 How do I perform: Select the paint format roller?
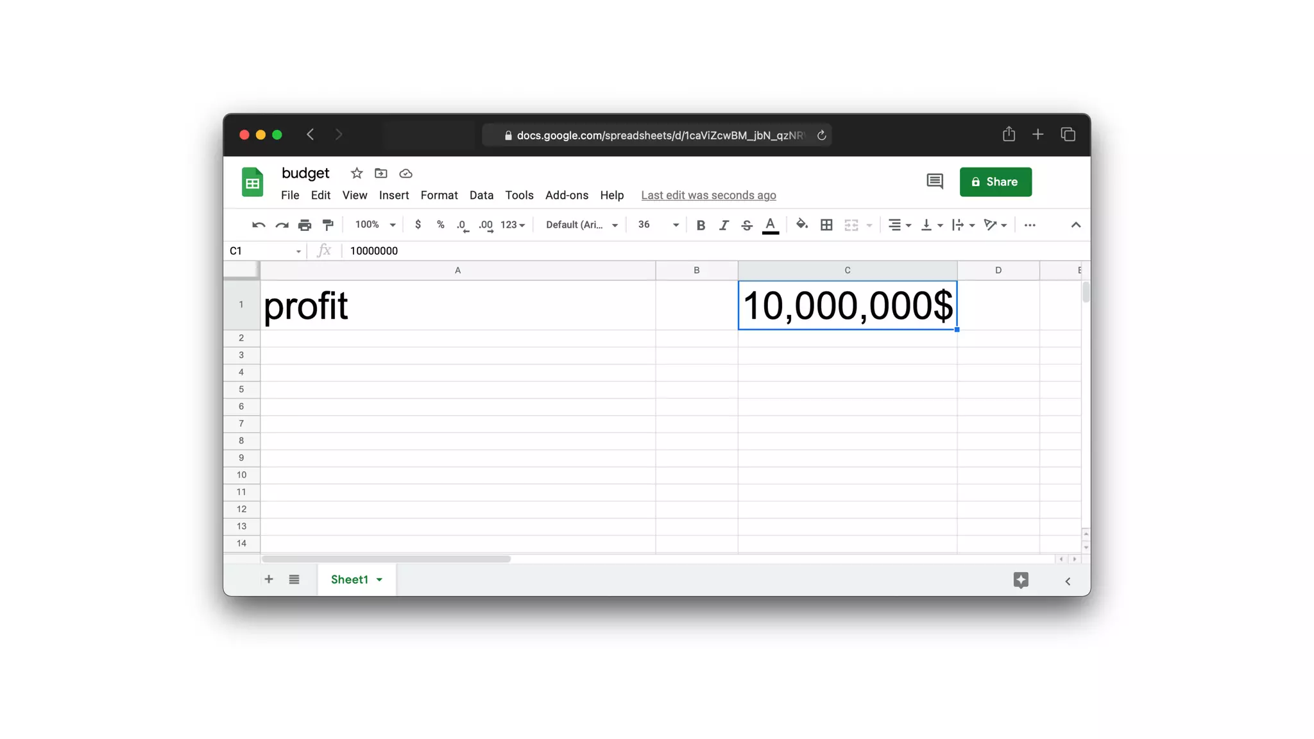pyautogui.click(x=328, y=225)
